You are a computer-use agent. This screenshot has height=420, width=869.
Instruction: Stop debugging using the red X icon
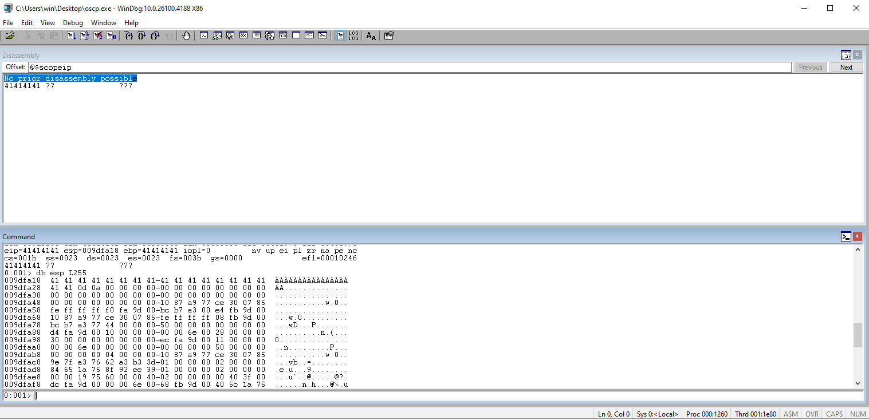point(98,36)
